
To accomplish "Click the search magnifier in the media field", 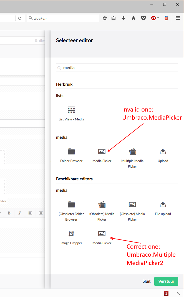I will 59,68.
